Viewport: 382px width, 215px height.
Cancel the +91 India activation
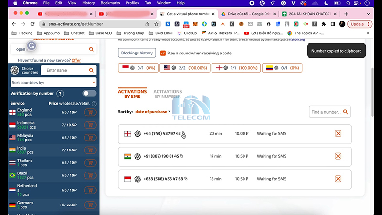pos(338,156)
